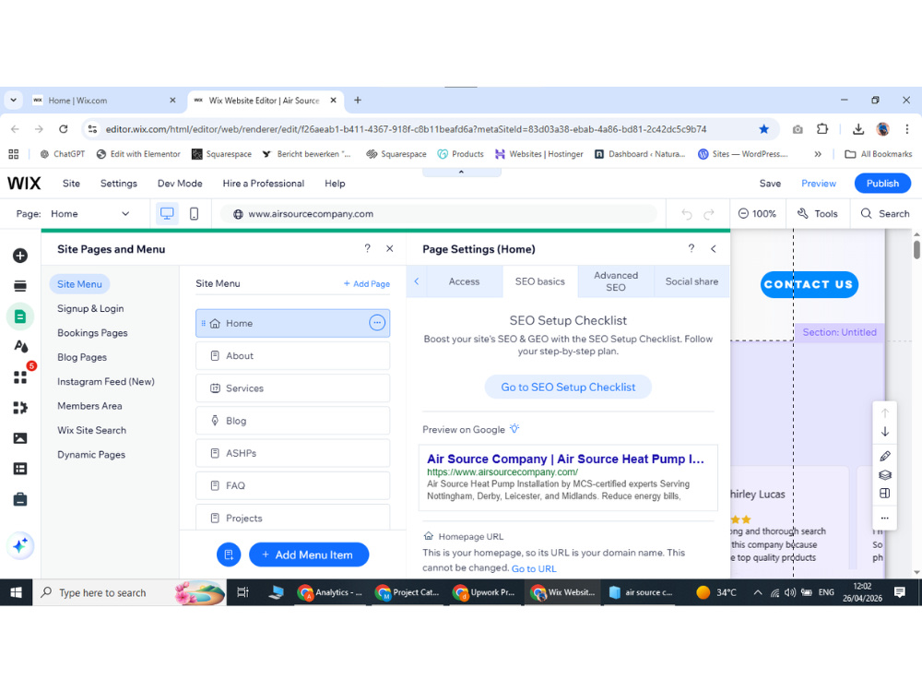Screen dimensions: 922x692
Task: Open the Media icon in sidebar
Action: [20, 438]
